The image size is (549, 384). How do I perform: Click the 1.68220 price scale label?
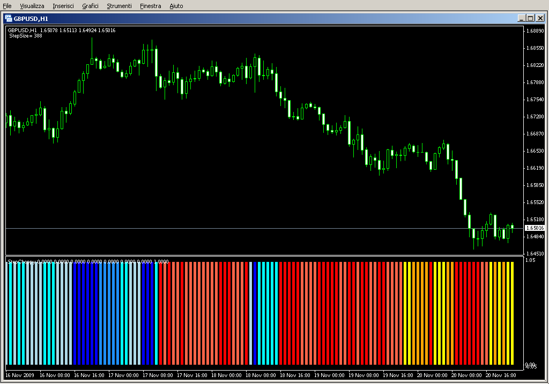536,65
